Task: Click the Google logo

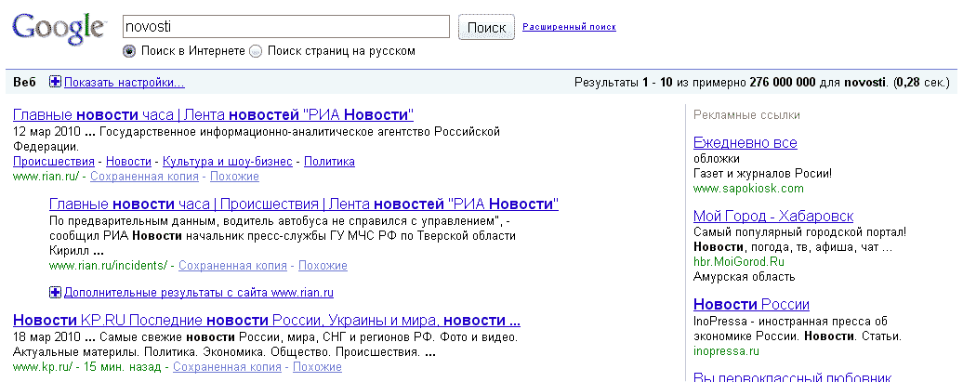Action: coord(59,29)
